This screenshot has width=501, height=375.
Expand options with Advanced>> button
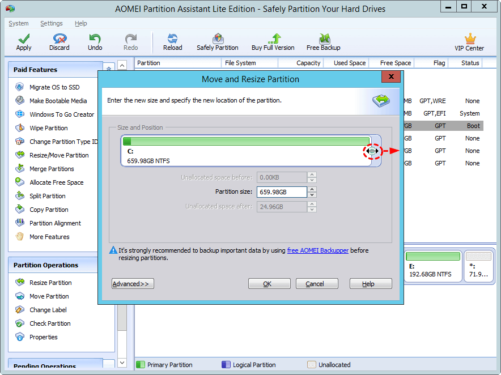133,284
